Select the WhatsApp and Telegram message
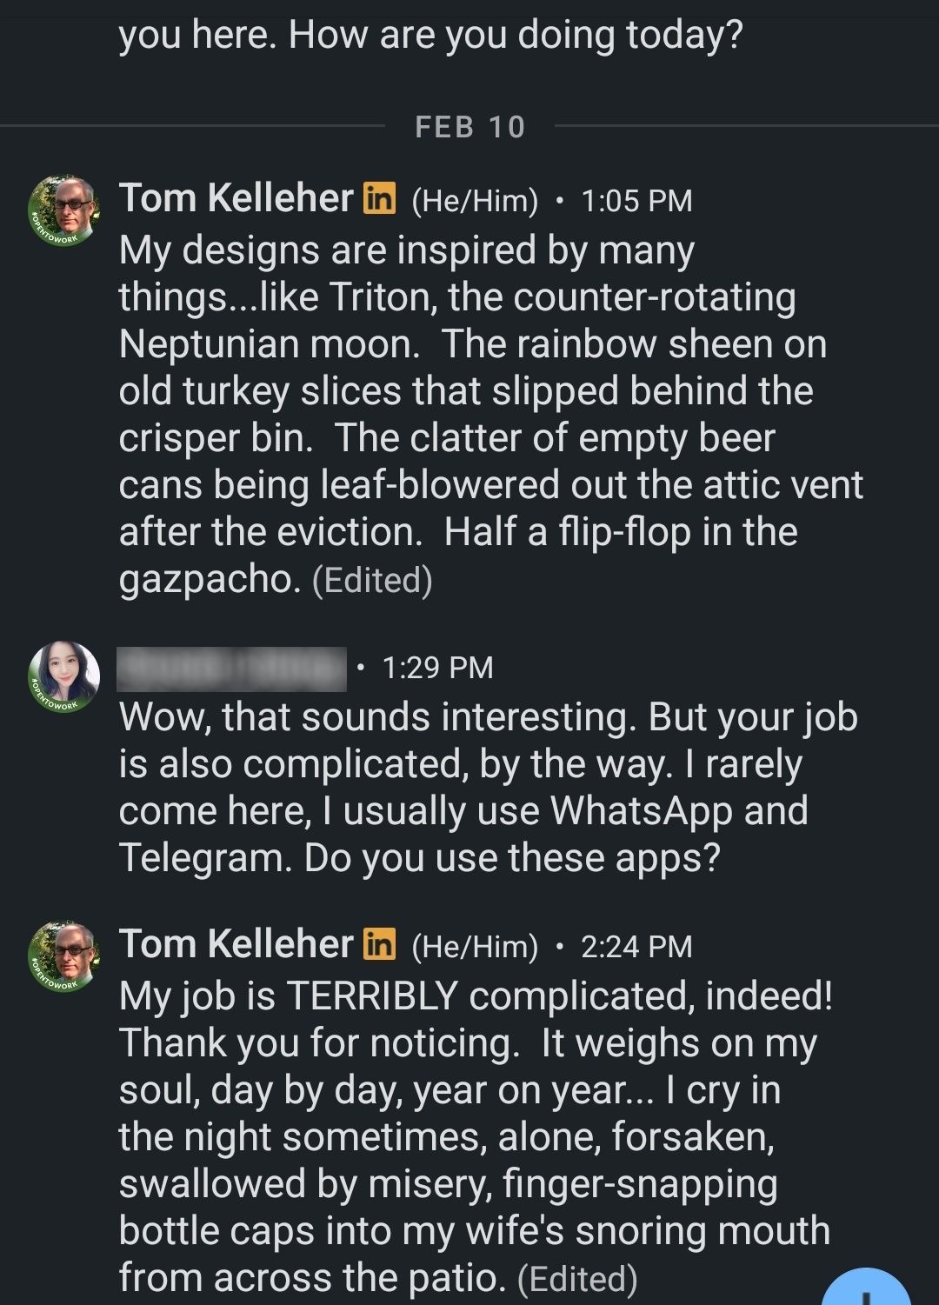The width and height of the screenshot is (939, 1305). [489, 788]
